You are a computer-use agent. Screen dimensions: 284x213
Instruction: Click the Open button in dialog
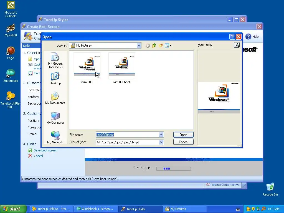click(183, 135)
